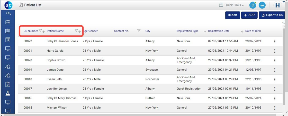The image size is (288, 116).
Task: Open the language selector 'en'
Action: 262,5
